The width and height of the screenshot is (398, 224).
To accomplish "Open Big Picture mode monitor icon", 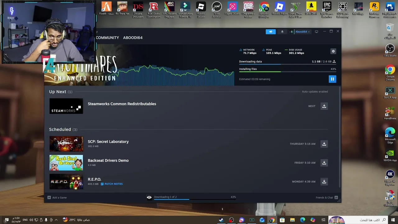I will pos(317,31).
